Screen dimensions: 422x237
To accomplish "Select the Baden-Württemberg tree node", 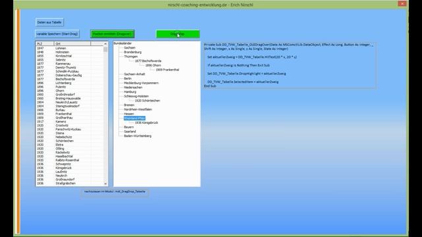I will click(x=138, y=136).
